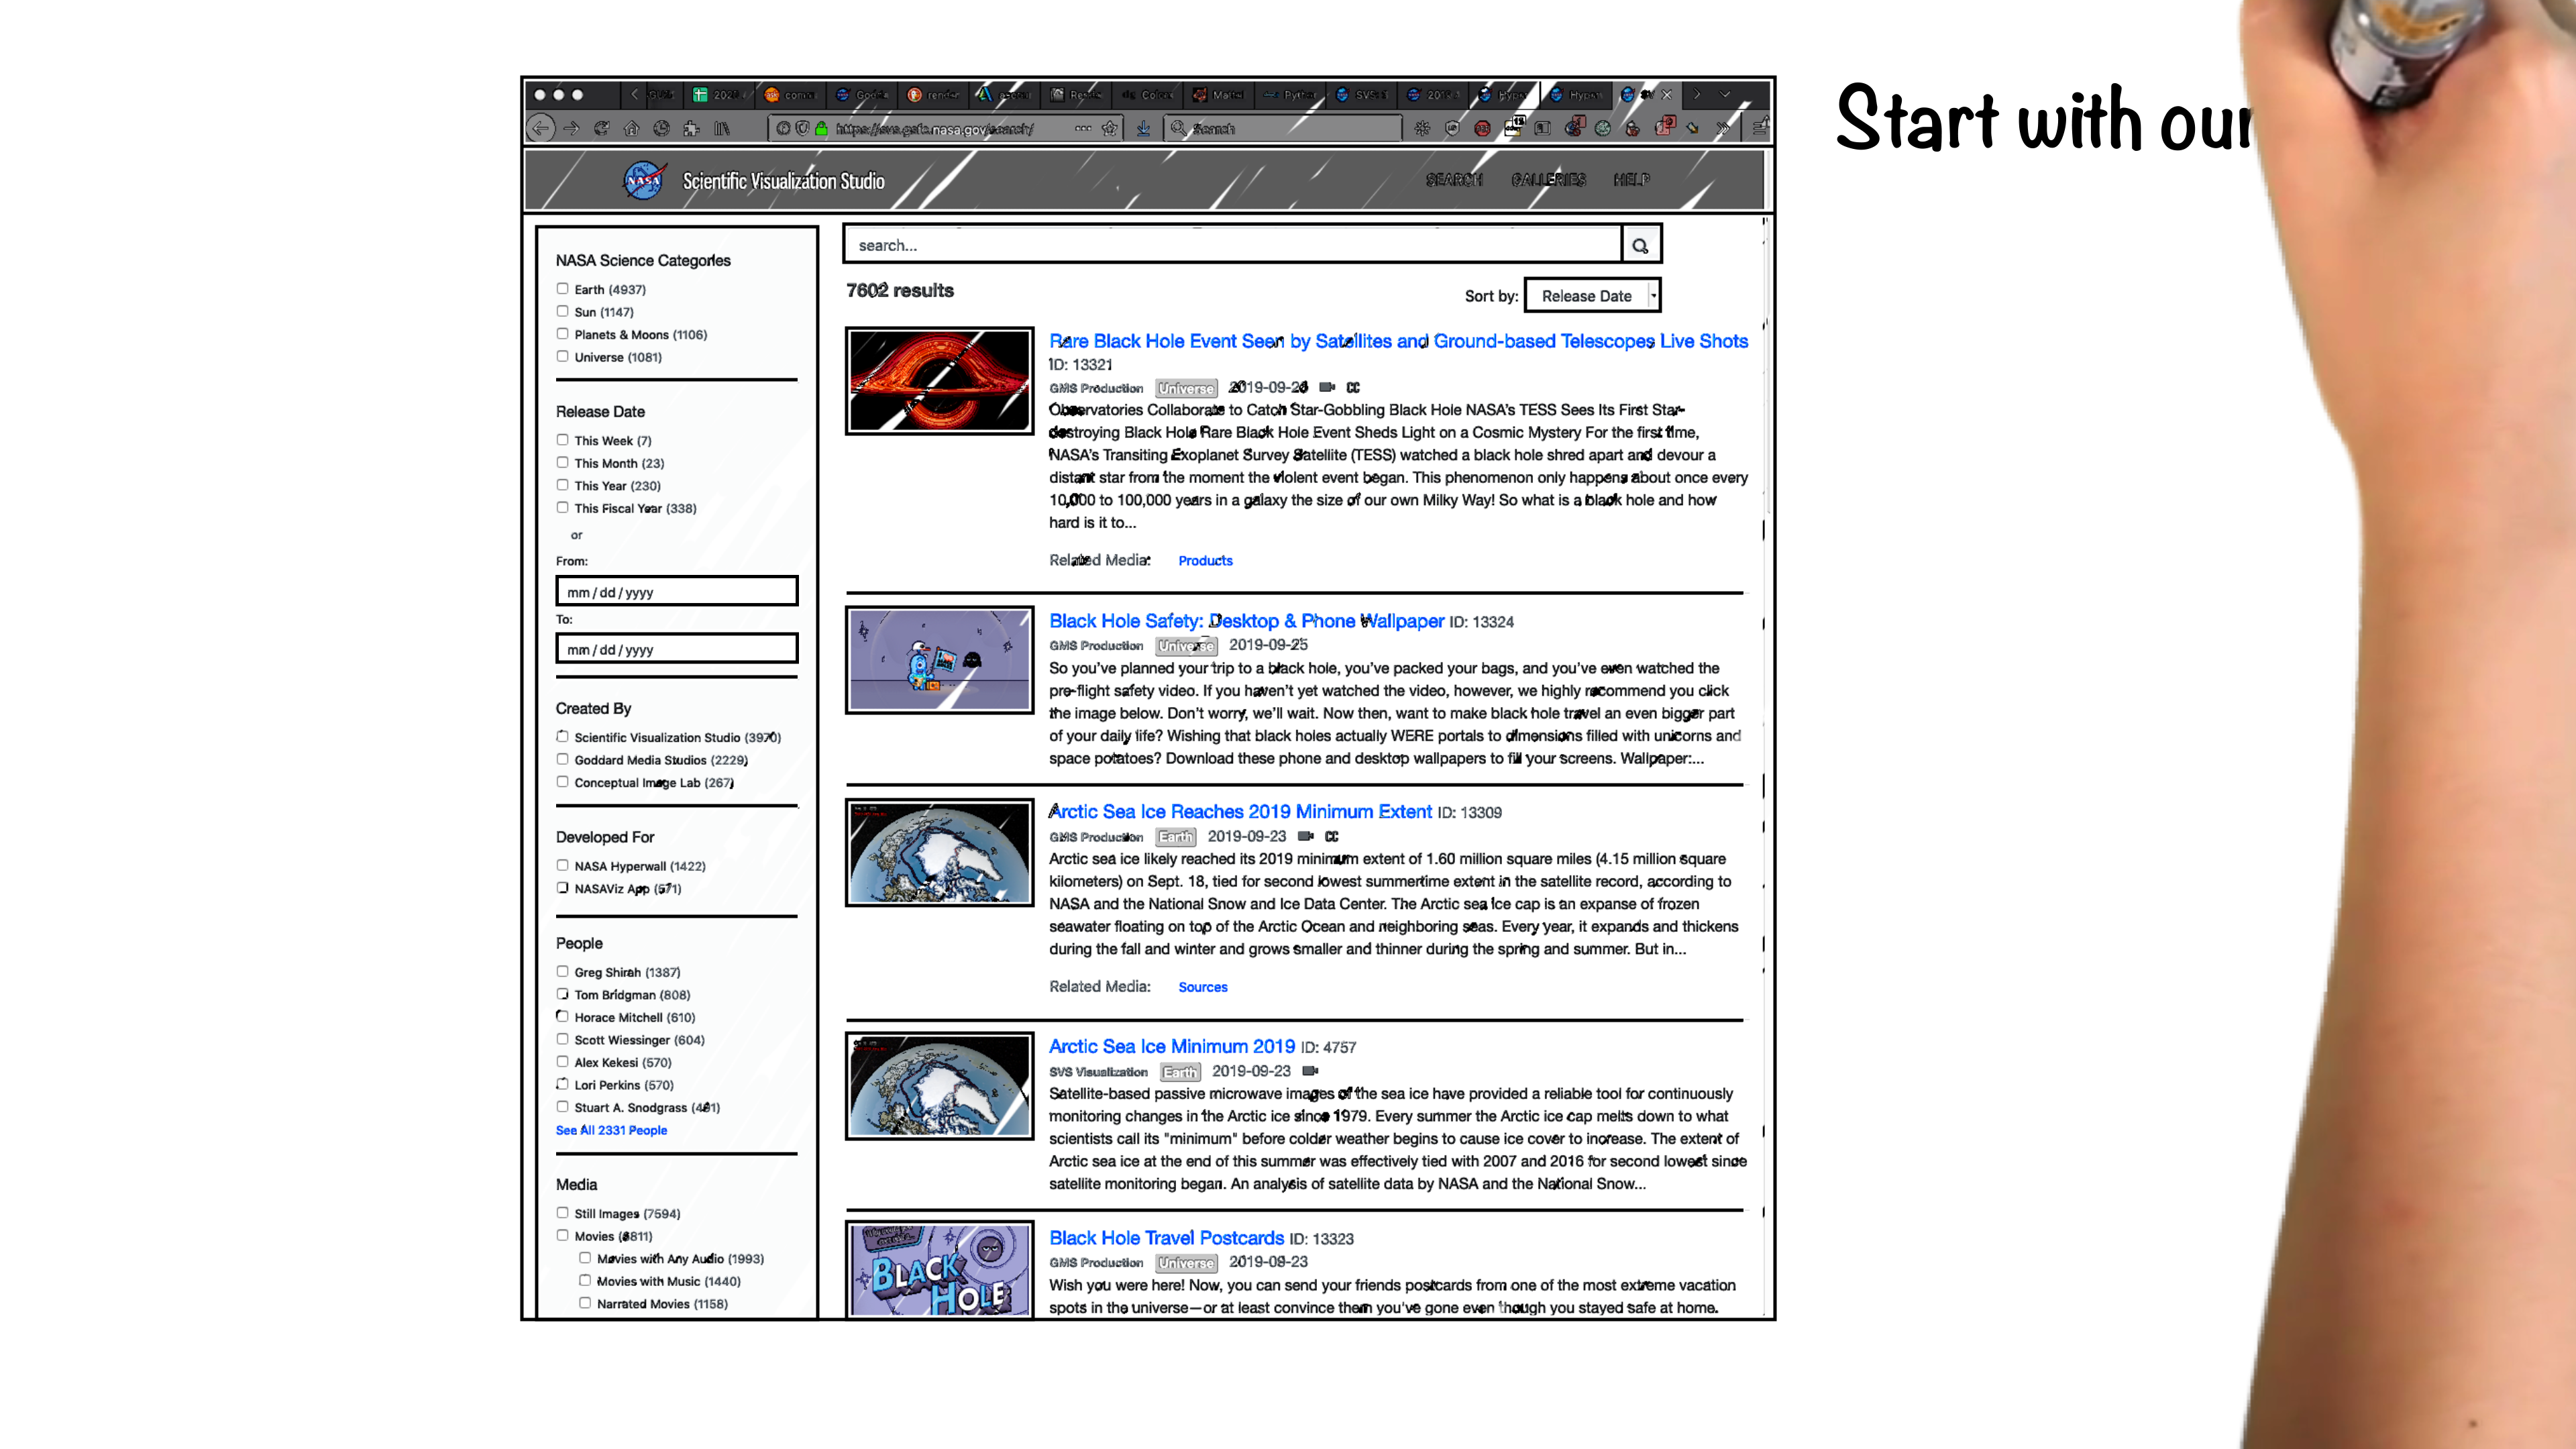The image size is (2576, 1449).
Task: Open HELP in the site header menu
Action: pyautogui.click(x=1631, y=180)
